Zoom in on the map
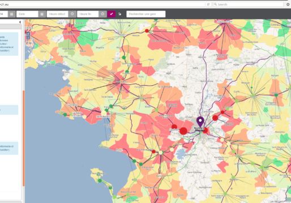Viewport: 291px width, 203px height. [x=28, y=34]
